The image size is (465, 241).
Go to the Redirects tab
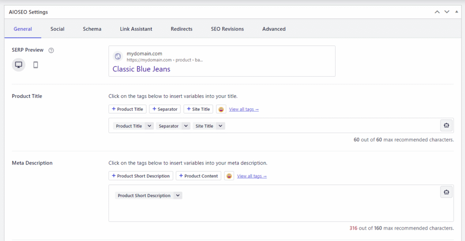tap(182, 29)
